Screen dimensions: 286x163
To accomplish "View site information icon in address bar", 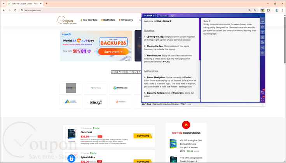I will coord(22,10).
